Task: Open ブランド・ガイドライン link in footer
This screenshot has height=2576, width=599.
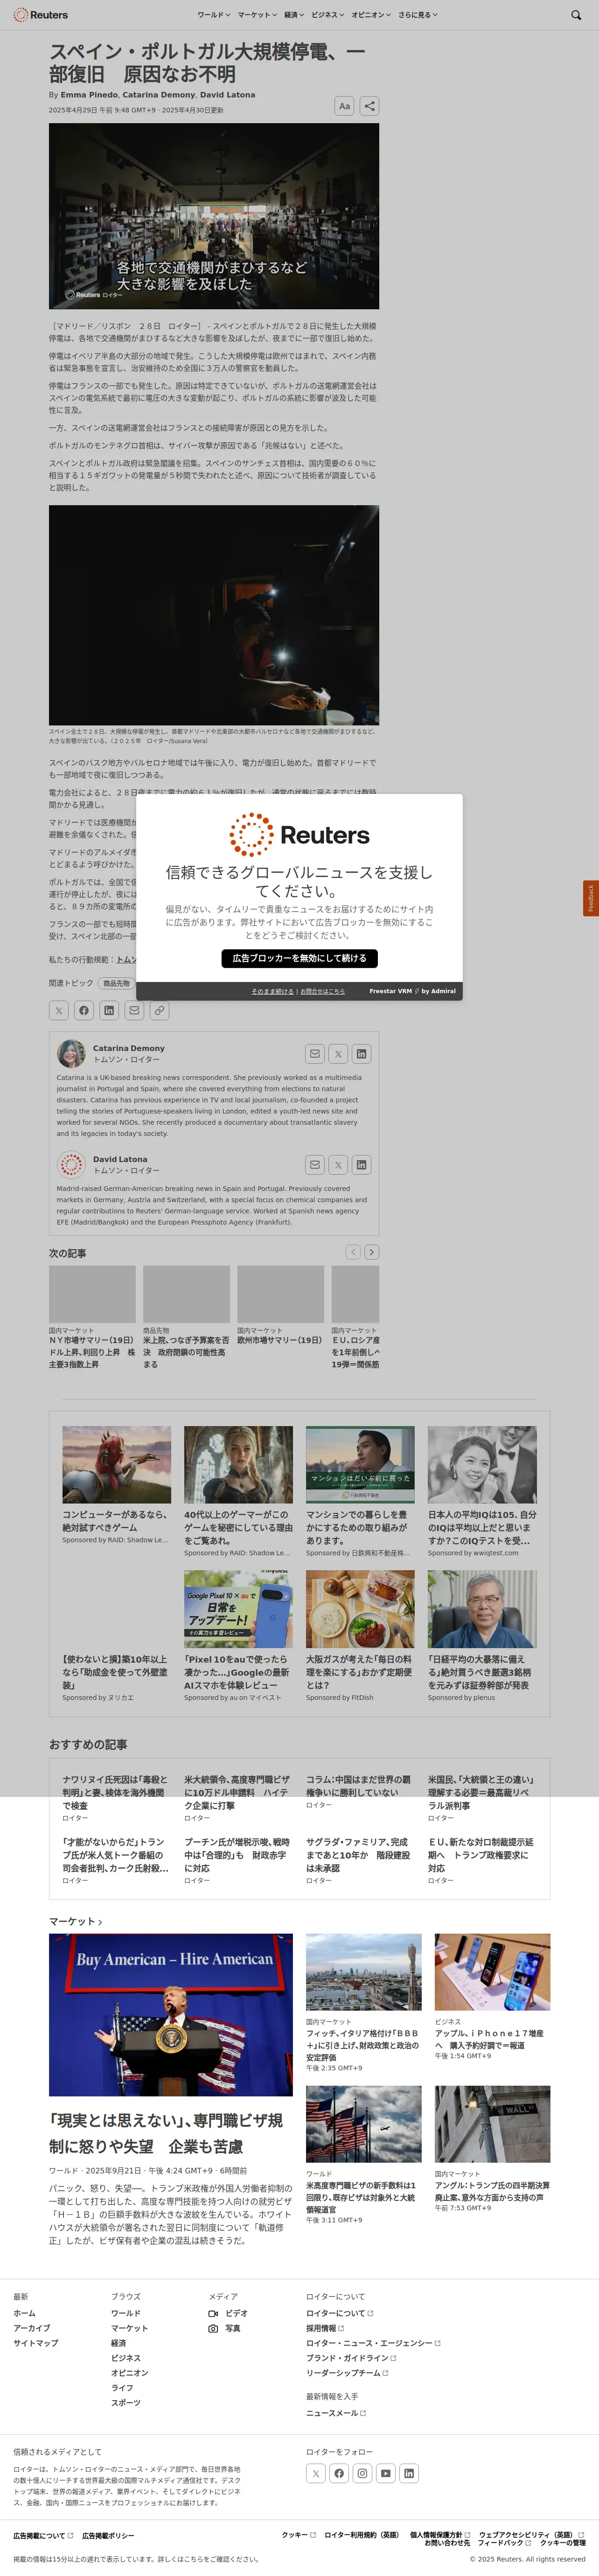Action: pyautogui.click(x=350, y=2358)
